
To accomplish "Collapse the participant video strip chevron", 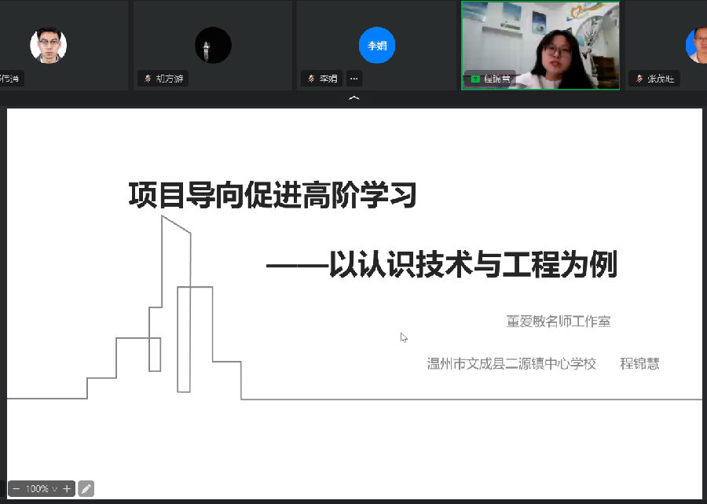I will [353, 98].
